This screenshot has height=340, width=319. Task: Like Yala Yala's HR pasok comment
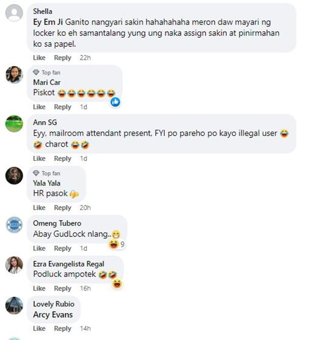point(39,208)
